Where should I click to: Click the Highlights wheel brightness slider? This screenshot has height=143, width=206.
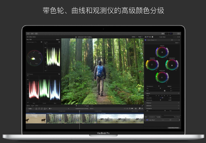(178, 65)
